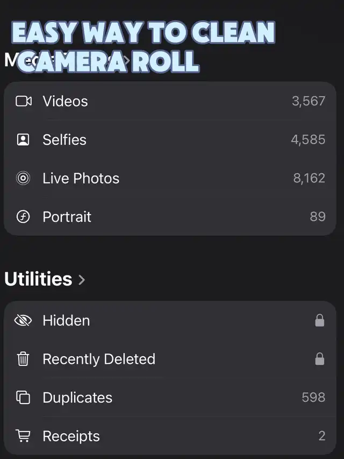This screenshot has height=459, width=344.
Task: Tap the Hidden crossed-eye icon
Action: [x=23, y=321]
